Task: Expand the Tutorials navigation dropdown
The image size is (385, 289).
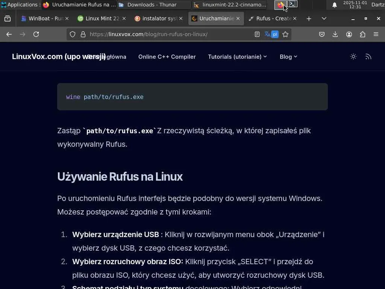Action: 237,57
